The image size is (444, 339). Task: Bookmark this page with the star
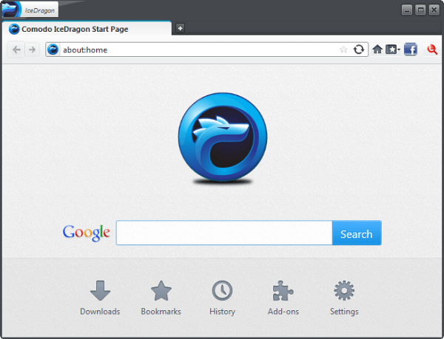[x=343, y=49]
